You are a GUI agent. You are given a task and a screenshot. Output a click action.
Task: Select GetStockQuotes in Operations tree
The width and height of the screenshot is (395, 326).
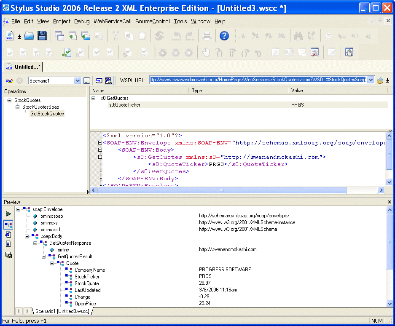pyautogui.click(x=47, y=114)
